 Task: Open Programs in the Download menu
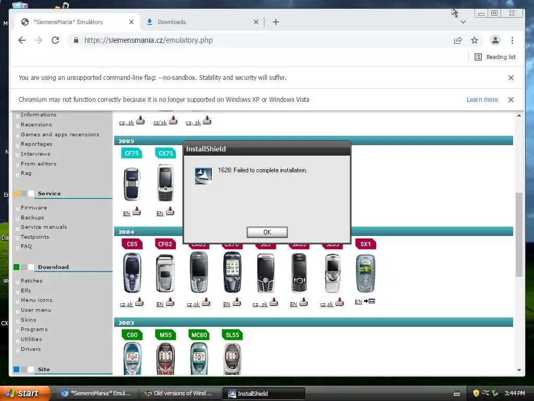[x=34, y=329]
